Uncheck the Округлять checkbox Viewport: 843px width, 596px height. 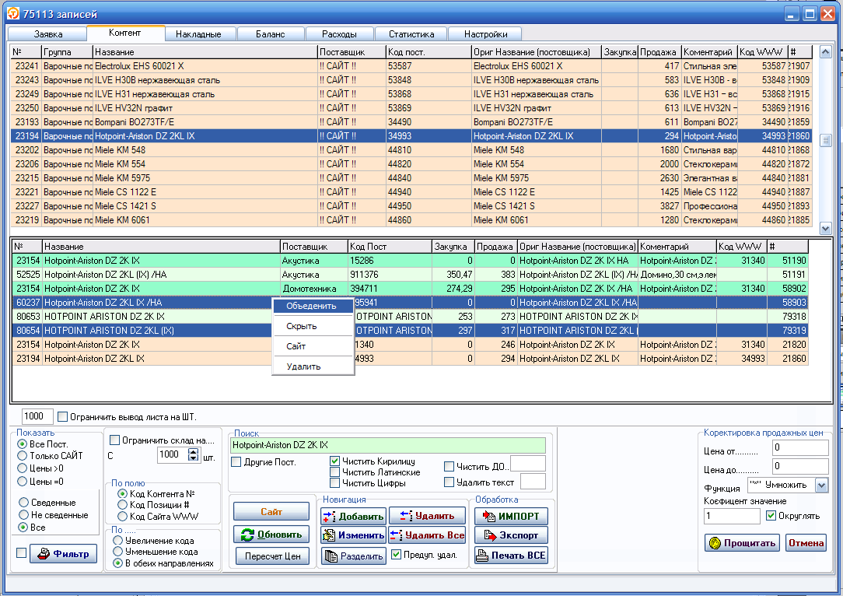click(x=771, y=515)
